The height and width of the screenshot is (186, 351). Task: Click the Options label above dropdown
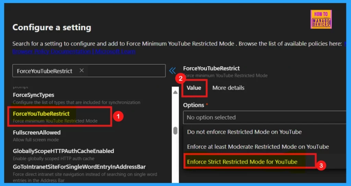pyautogui.click(x=194, y=105)
